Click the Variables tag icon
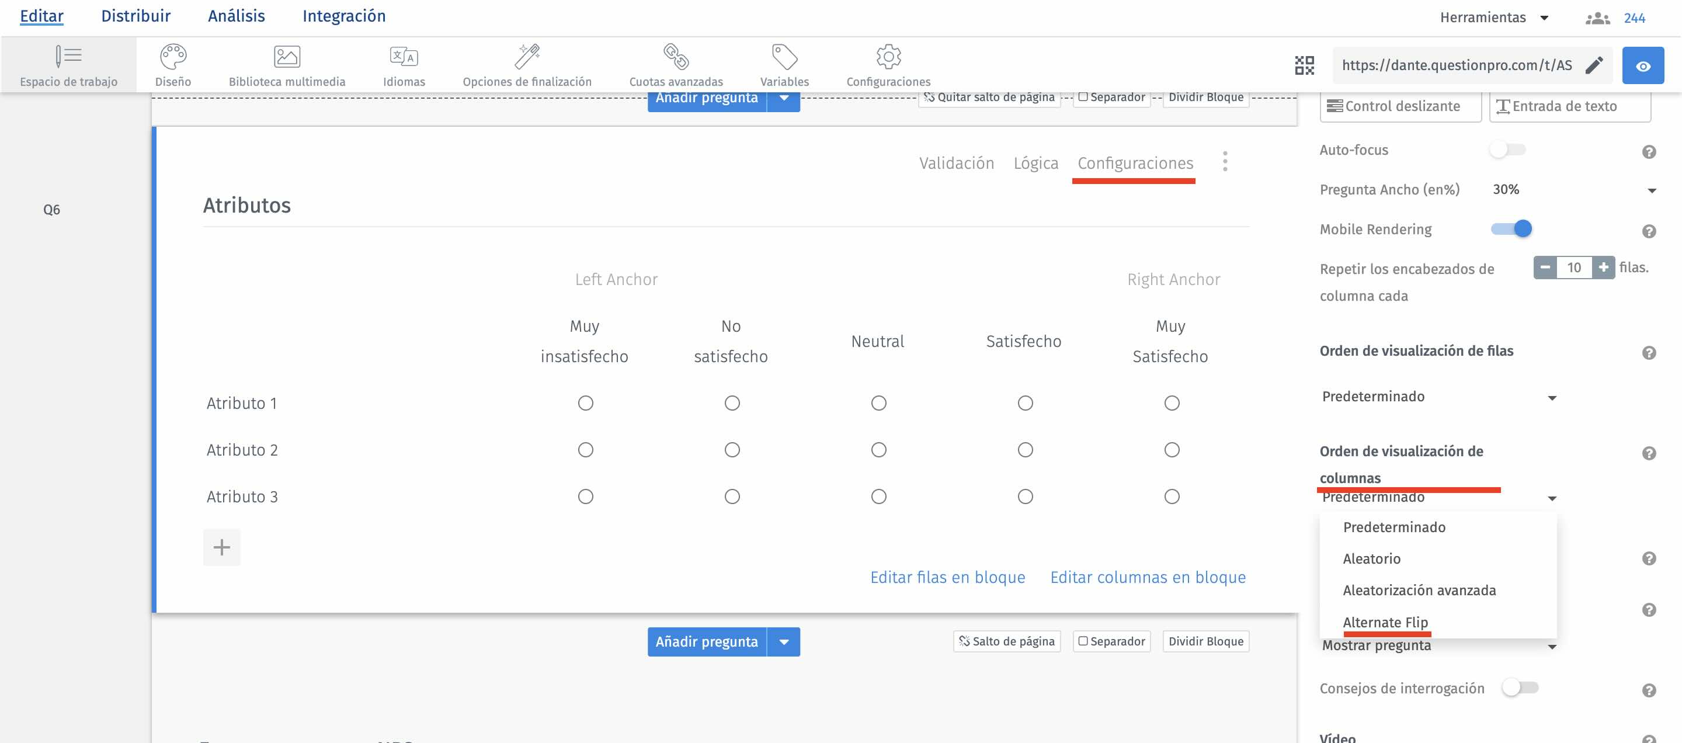Viewport: 1682px width, 743px height. 784,57
